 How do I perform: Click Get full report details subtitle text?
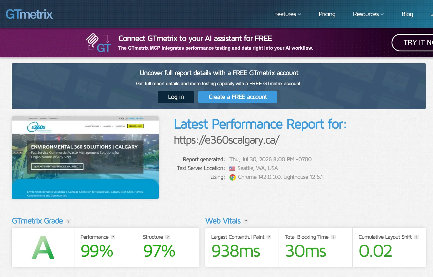(x=219, y=84)
